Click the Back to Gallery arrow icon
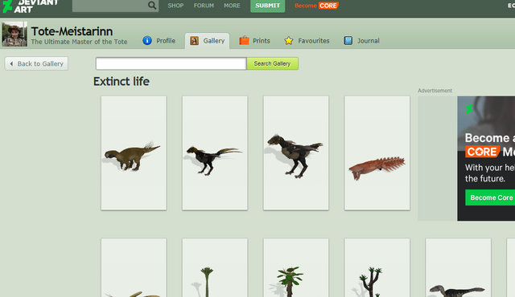 [11, 63]
